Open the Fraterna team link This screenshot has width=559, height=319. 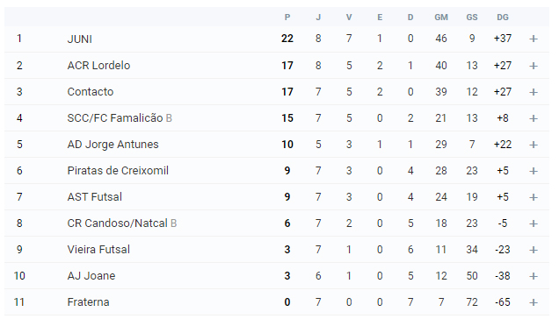pyautogui.click(x=88, y=302)
